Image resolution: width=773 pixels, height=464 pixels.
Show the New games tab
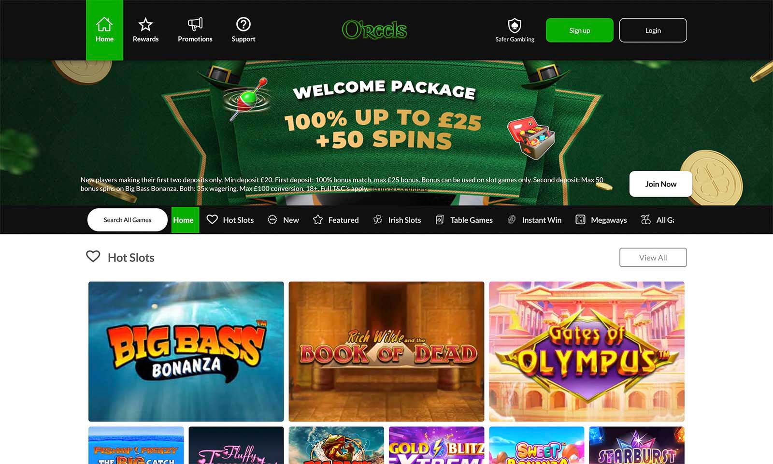tap(283, 220)
